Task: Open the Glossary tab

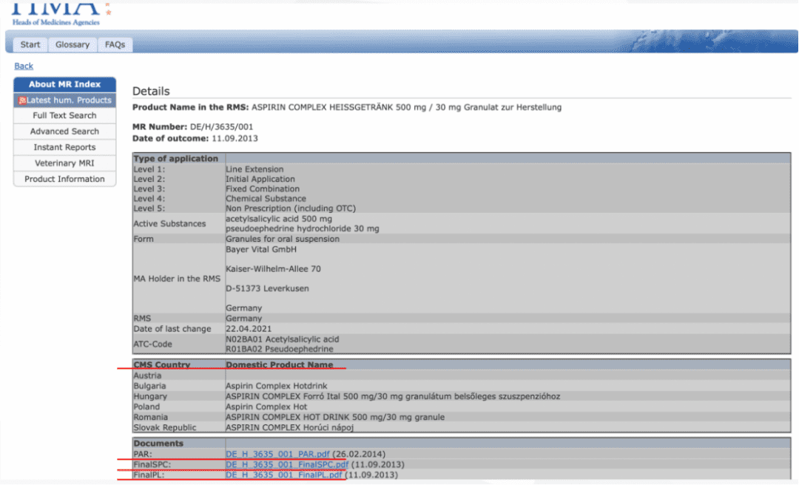Action: pos(73,45)
